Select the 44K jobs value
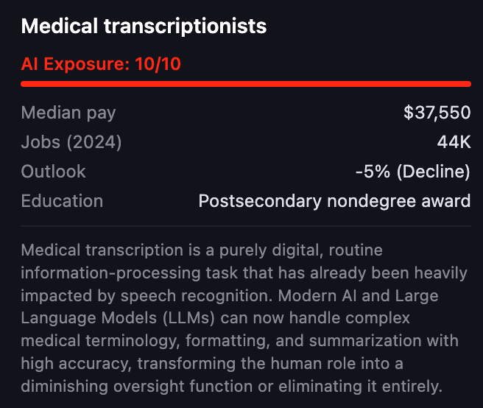 point(454,142)
